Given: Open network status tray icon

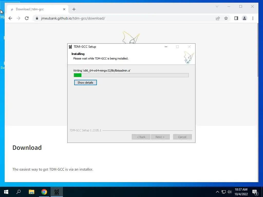Looking at the screenshot, I should pos(223,192).
